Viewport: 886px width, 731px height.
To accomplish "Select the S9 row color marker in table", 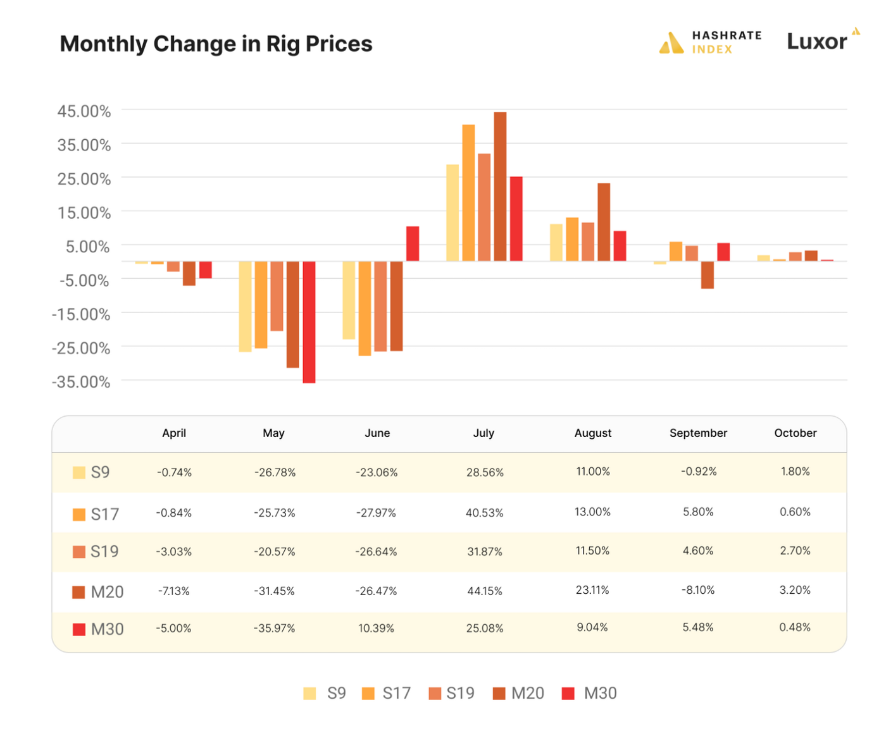I will click(79, 472).
